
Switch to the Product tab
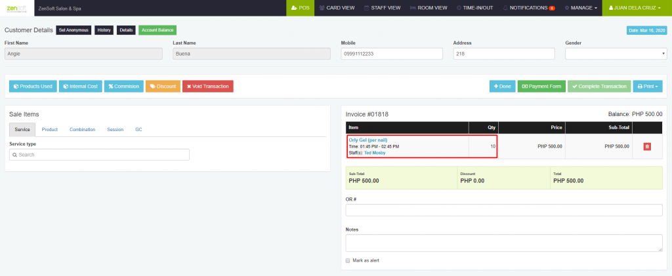[x=50, y=129]
